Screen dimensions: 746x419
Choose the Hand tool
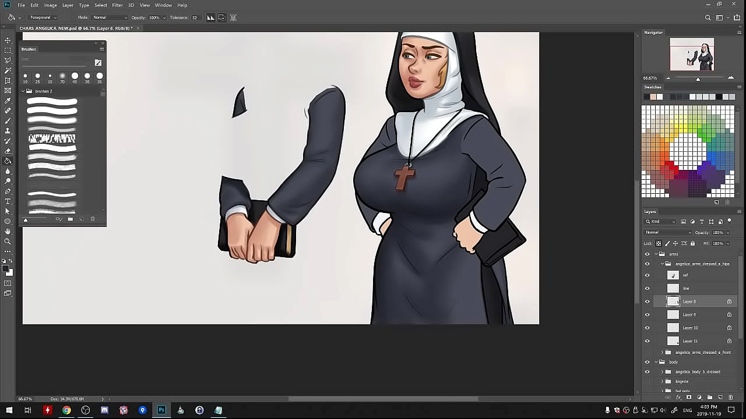pos(8,231)
